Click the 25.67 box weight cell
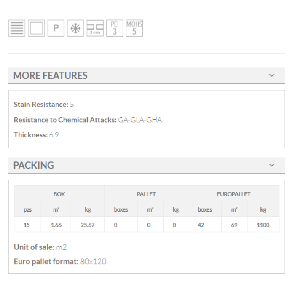295x295 pixels. [x=88, y=225]
